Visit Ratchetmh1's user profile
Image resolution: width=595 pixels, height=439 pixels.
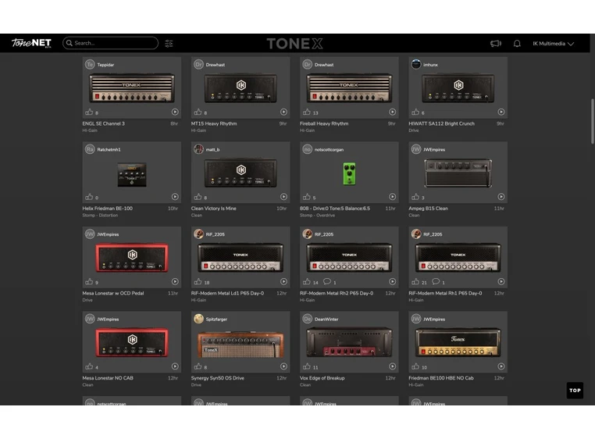[x=109, y=149]
